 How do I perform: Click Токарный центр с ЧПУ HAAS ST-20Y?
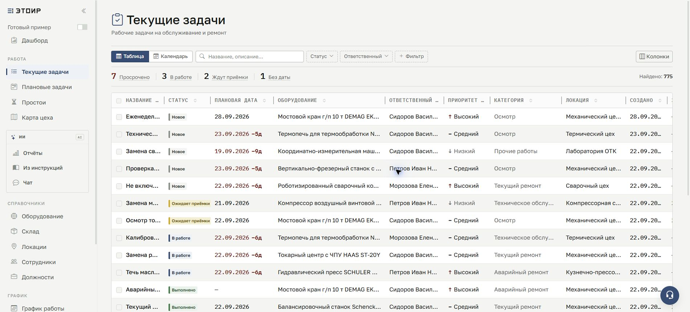pos(329,255)
